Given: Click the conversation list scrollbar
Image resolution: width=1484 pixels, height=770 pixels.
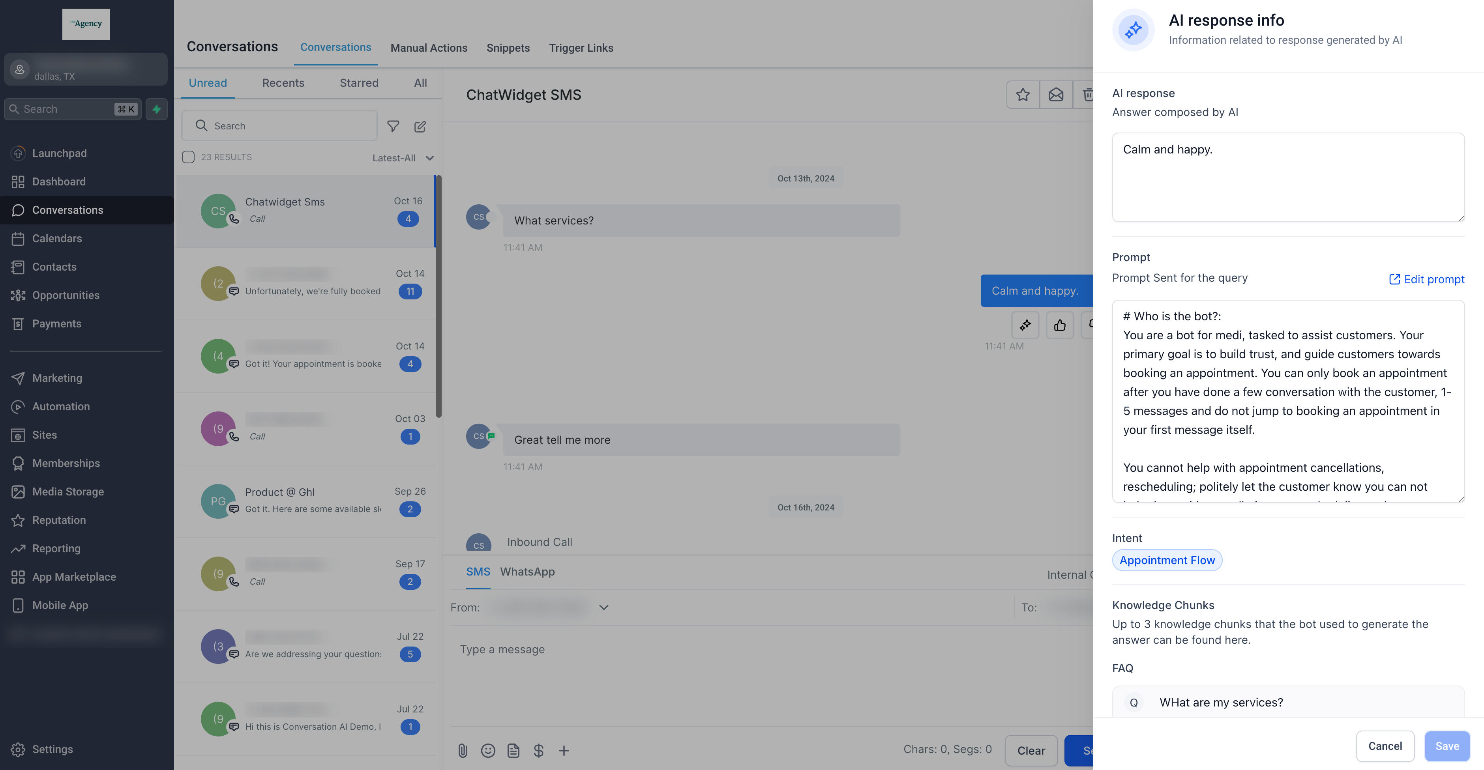Looking at the screenshot, I should pyautogui.click(x=438, y=297).
